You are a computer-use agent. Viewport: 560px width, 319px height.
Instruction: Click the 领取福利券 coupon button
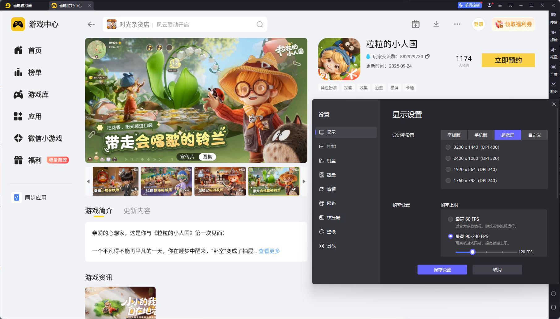tap(513, 24)
